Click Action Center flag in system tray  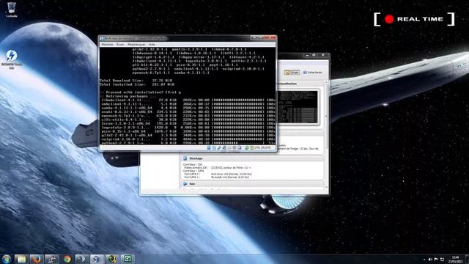(436, 260)
